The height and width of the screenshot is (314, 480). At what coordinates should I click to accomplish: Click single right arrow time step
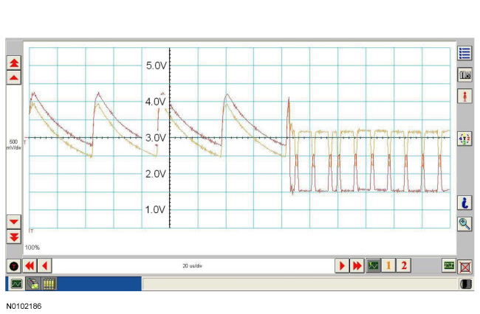(x=343, y=265)
